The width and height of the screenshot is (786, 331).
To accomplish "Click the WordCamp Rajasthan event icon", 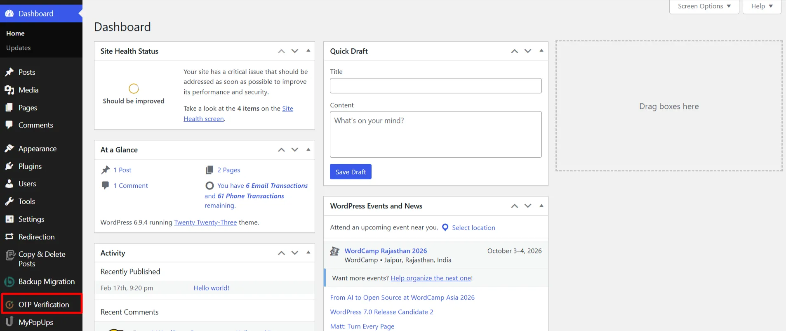I will point(335,251).
